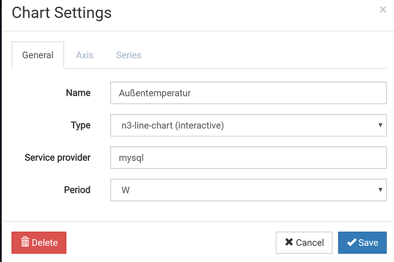Click the Period label text
This screenshot has width=394, height=262.
tap(77, 190)
